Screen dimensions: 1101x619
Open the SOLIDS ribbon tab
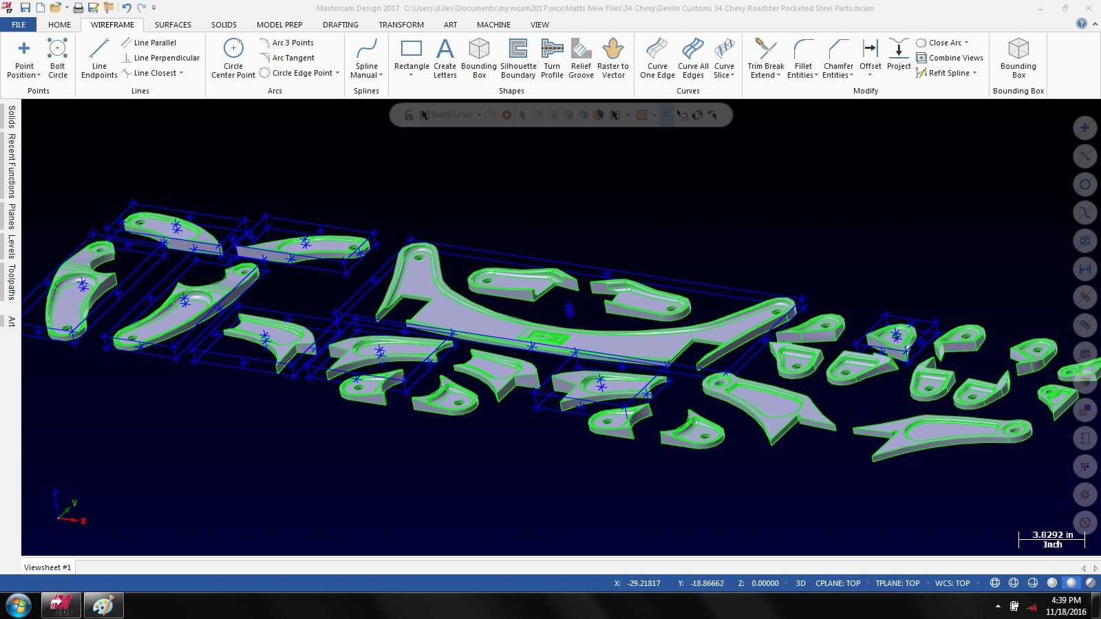[x=224, y=24]
